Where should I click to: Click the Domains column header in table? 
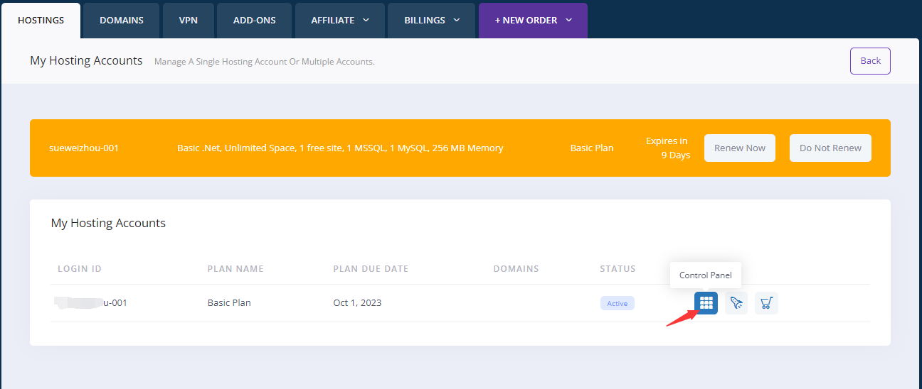click(x=516, y=269)
